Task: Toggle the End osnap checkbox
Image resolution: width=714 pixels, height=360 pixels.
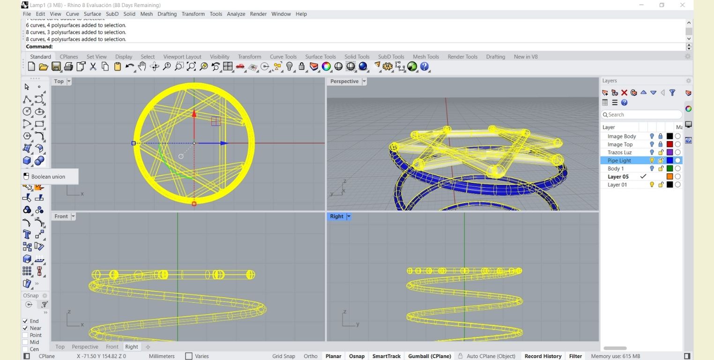Action: click(x=25, y=321)
